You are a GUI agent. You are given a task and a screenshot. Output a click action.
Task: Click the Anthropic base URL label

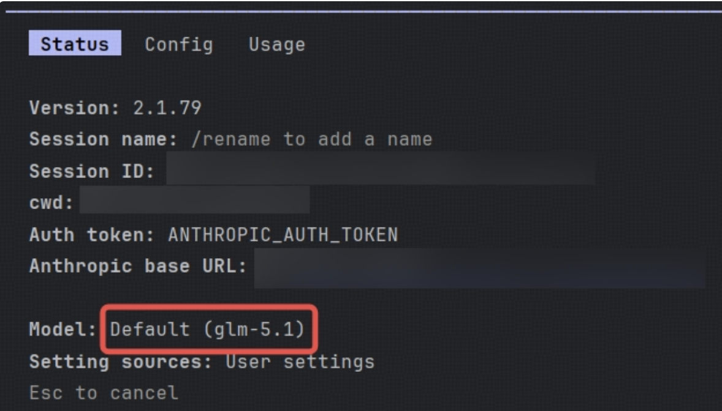click(138, 267)
